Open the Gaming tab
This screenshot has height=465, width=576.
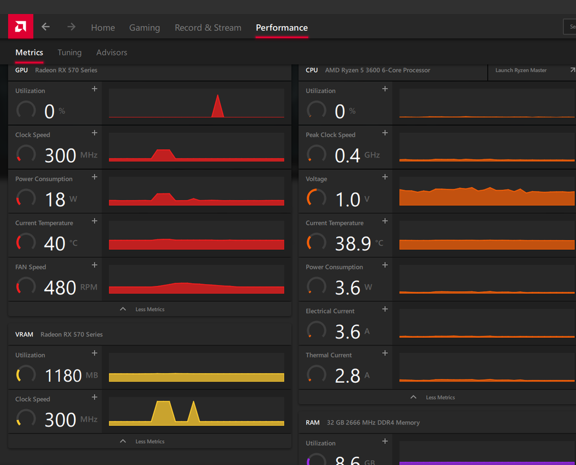144,28
